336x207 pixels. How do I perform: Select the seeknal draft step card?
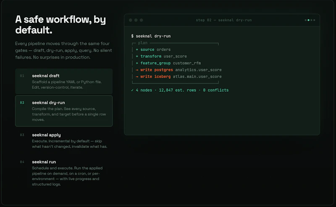(x=64, y=81)
